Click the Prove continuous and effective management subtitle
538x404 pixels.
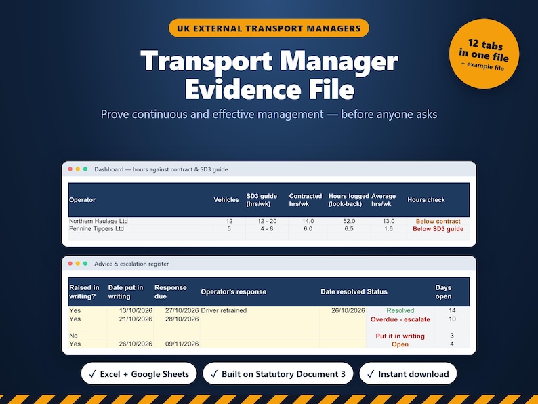point(269,115)
